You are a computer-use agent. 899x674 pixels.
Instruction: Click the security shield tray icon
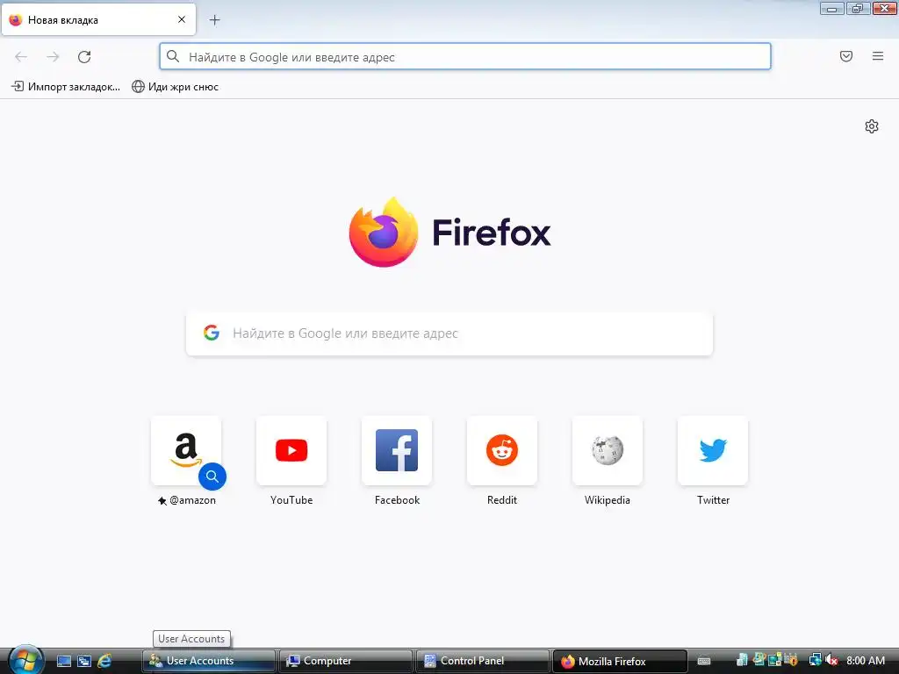click(792, 660)
